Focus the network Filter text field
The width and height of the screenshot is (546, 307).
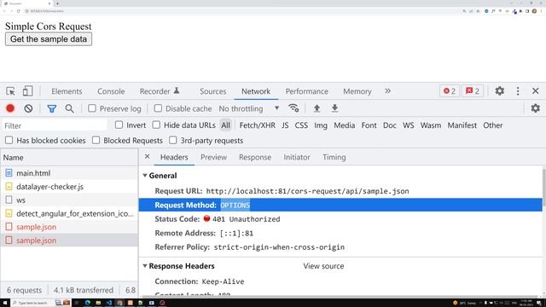[55, 125]
